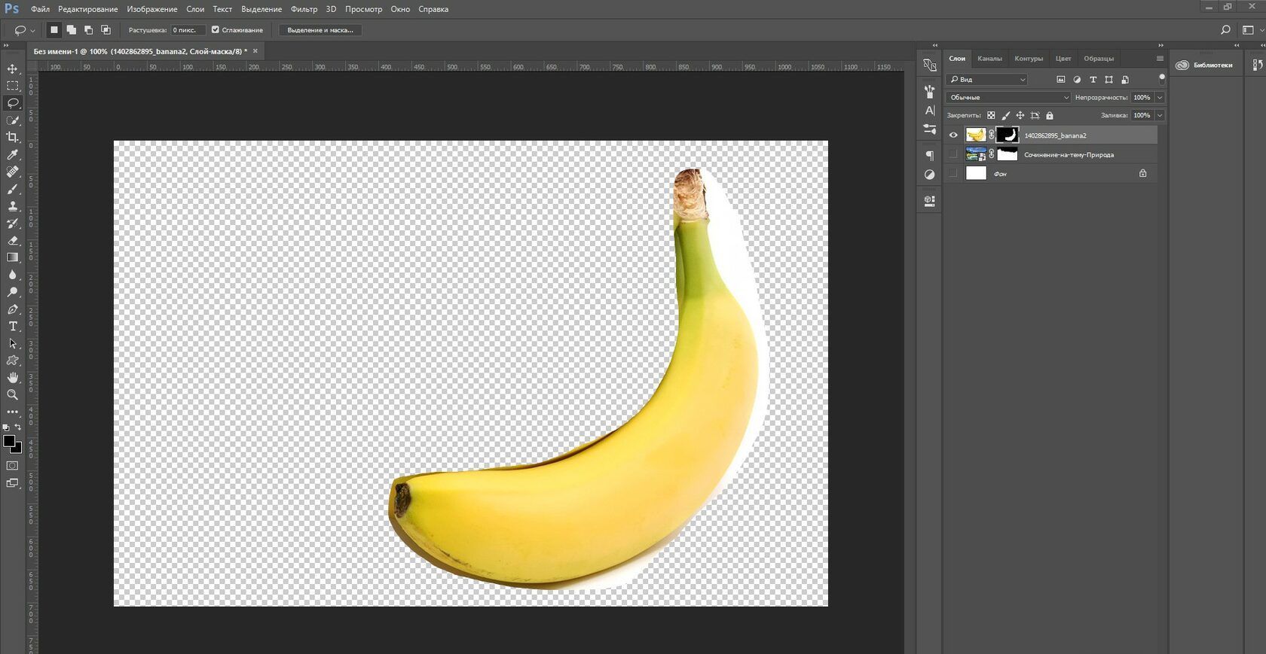The height and width of the screenshot is (654, 1266).
Task: Select the Clone Stamp tool
Action: pos(13,206)
